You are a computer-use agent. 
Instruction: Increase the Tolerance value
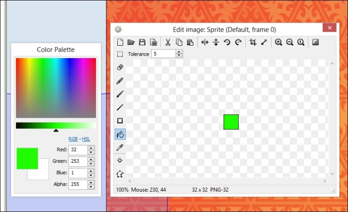click(x=179, y=52)
